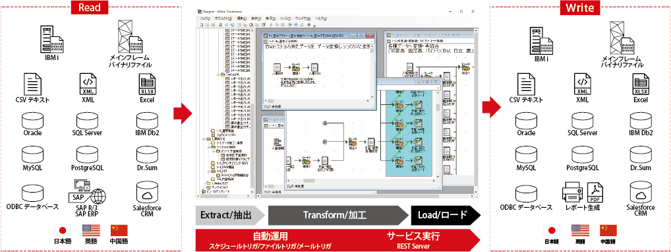Select the IBM Db2 icon in Write panel
Image resolution: width=671 pixels, height=252 pixels.
[x=641, y=121]
